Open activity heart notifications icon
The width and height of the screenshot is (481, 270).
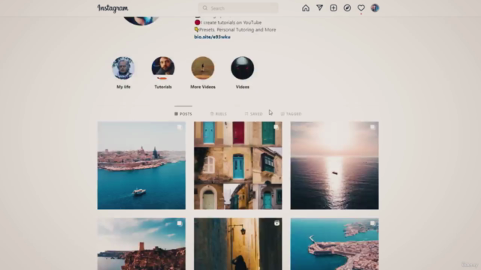[x=361, y=8]
